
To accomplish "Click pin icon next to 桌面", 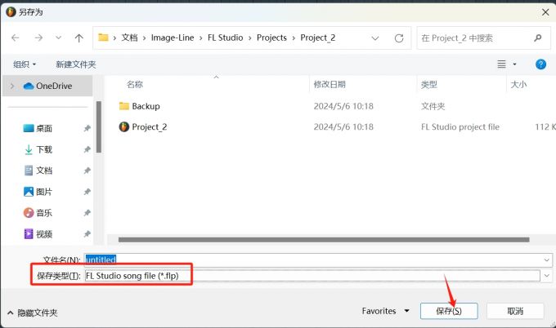I will [x=87, y=128].
